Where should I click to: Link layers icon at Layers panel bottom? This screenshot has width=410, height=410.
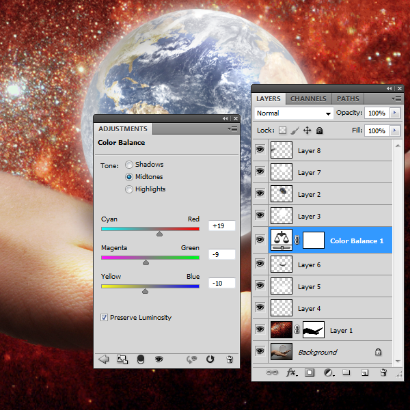click(272, 372)
